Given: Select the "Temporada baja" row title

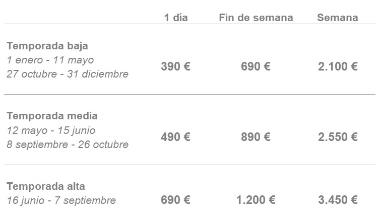Looking at the screenshot, I should [x=47, y=46].
